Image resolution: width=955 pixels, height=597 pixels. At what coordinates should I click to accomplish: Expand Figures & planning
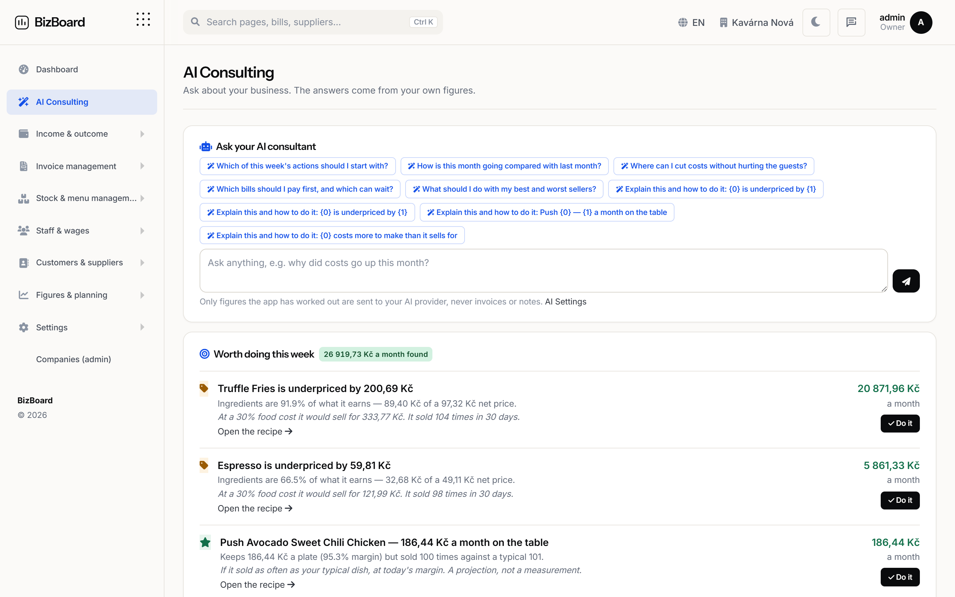82,295
